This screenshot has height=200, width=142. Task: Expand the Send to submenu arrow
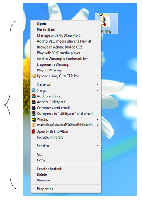tap(97, 146)
